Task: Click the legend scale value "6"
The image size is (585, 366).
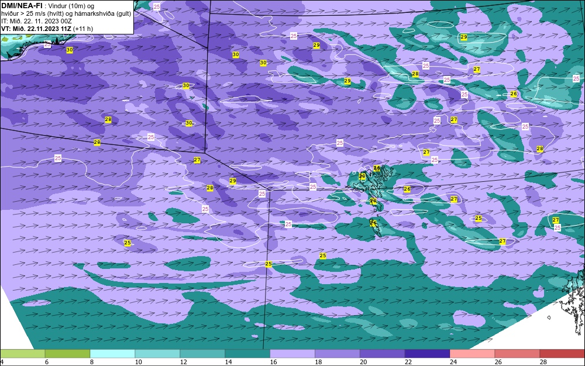Action: click(x=47, y=362)
